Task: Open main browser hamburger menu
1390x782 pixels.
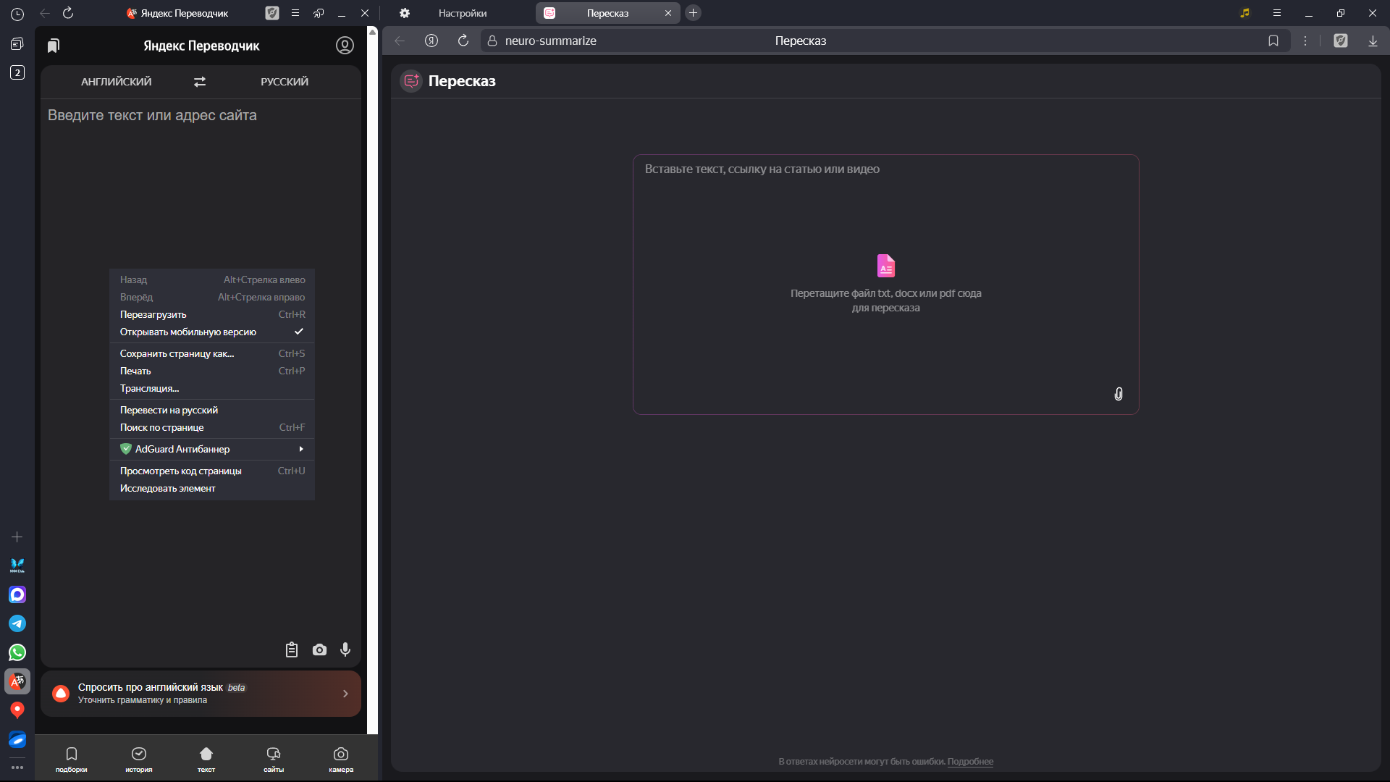Action: tap(1277, 13)
